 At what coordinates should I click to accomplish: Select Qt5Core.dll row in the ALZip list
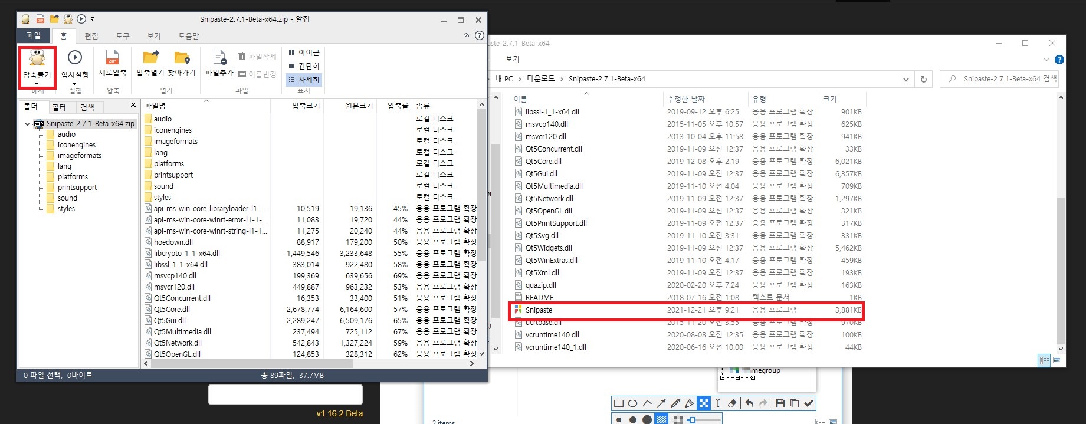point(310,310)
